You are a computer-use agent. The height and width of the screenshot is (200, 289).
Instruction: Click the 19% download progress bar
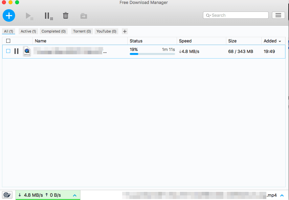tap(152, 54)
